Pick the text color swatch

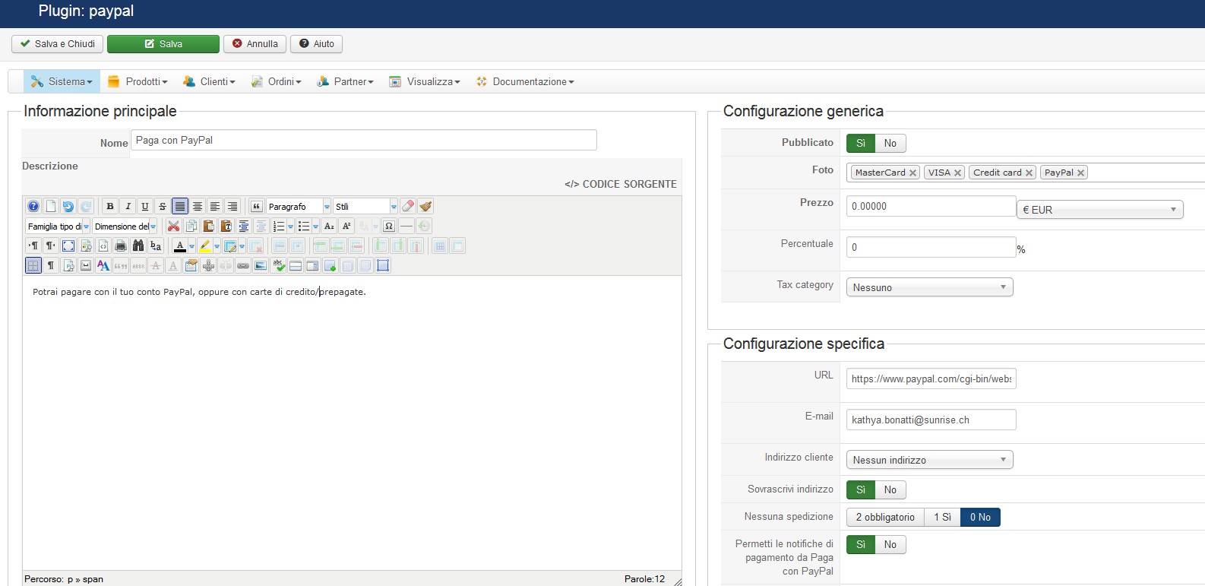pos(179,245)
